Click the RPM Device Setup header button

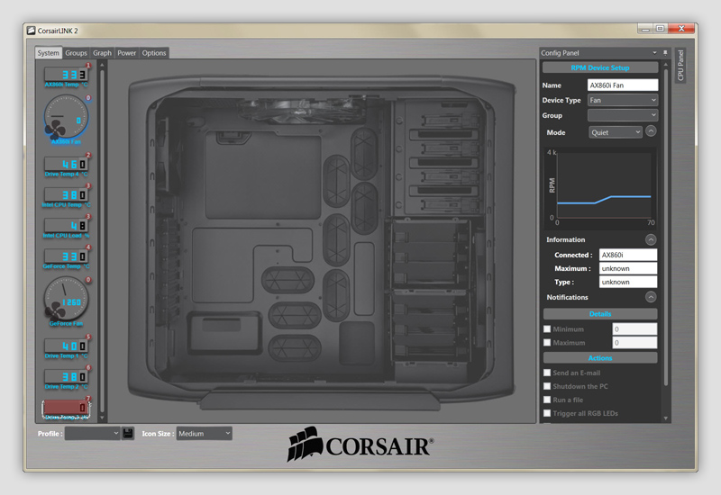(x=600, y=68)
